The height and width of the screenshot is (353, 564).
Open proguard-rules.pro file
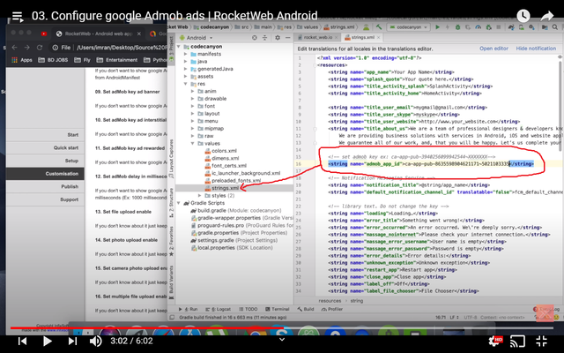[241, 226]
